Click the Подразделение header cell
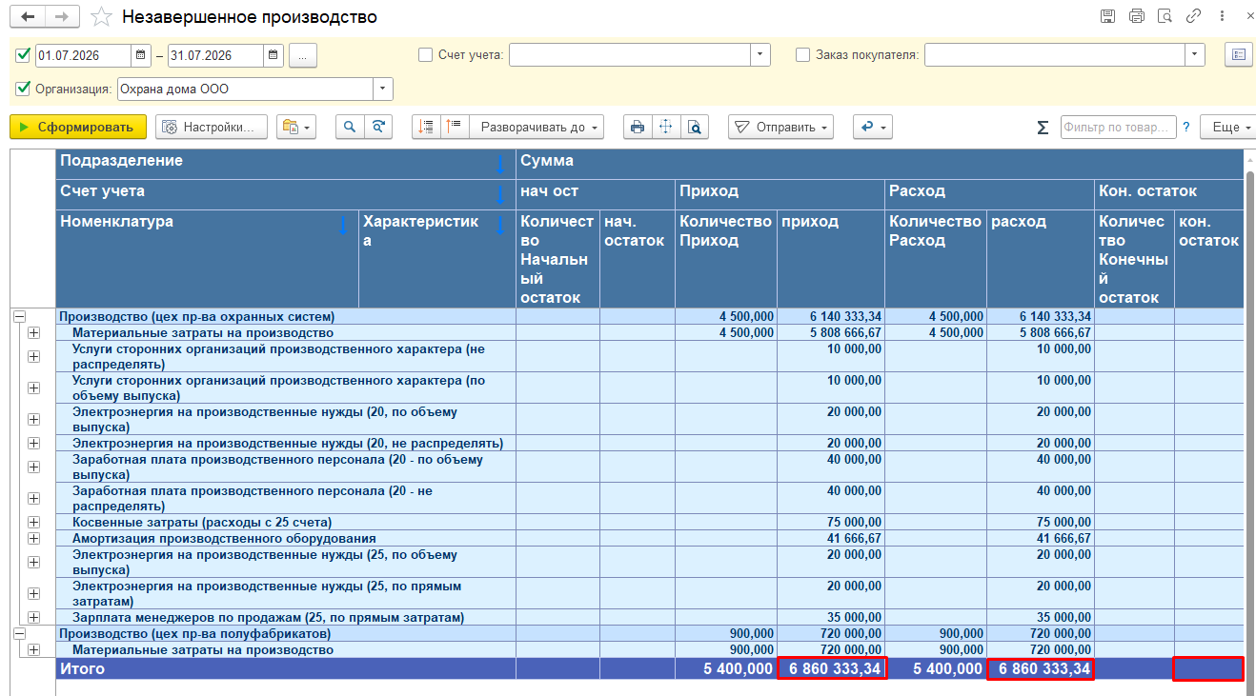 pos(286,164)
